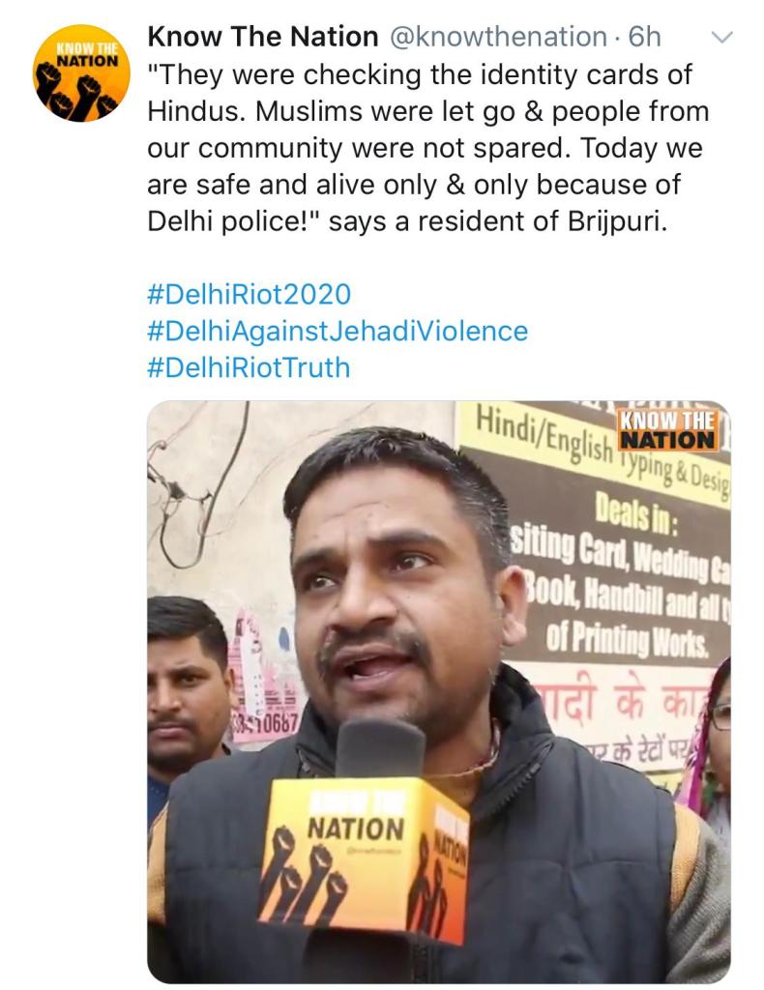Open the Know The Nation profile avatar
The width and height of the screenshot is (764, 990).
81,73
